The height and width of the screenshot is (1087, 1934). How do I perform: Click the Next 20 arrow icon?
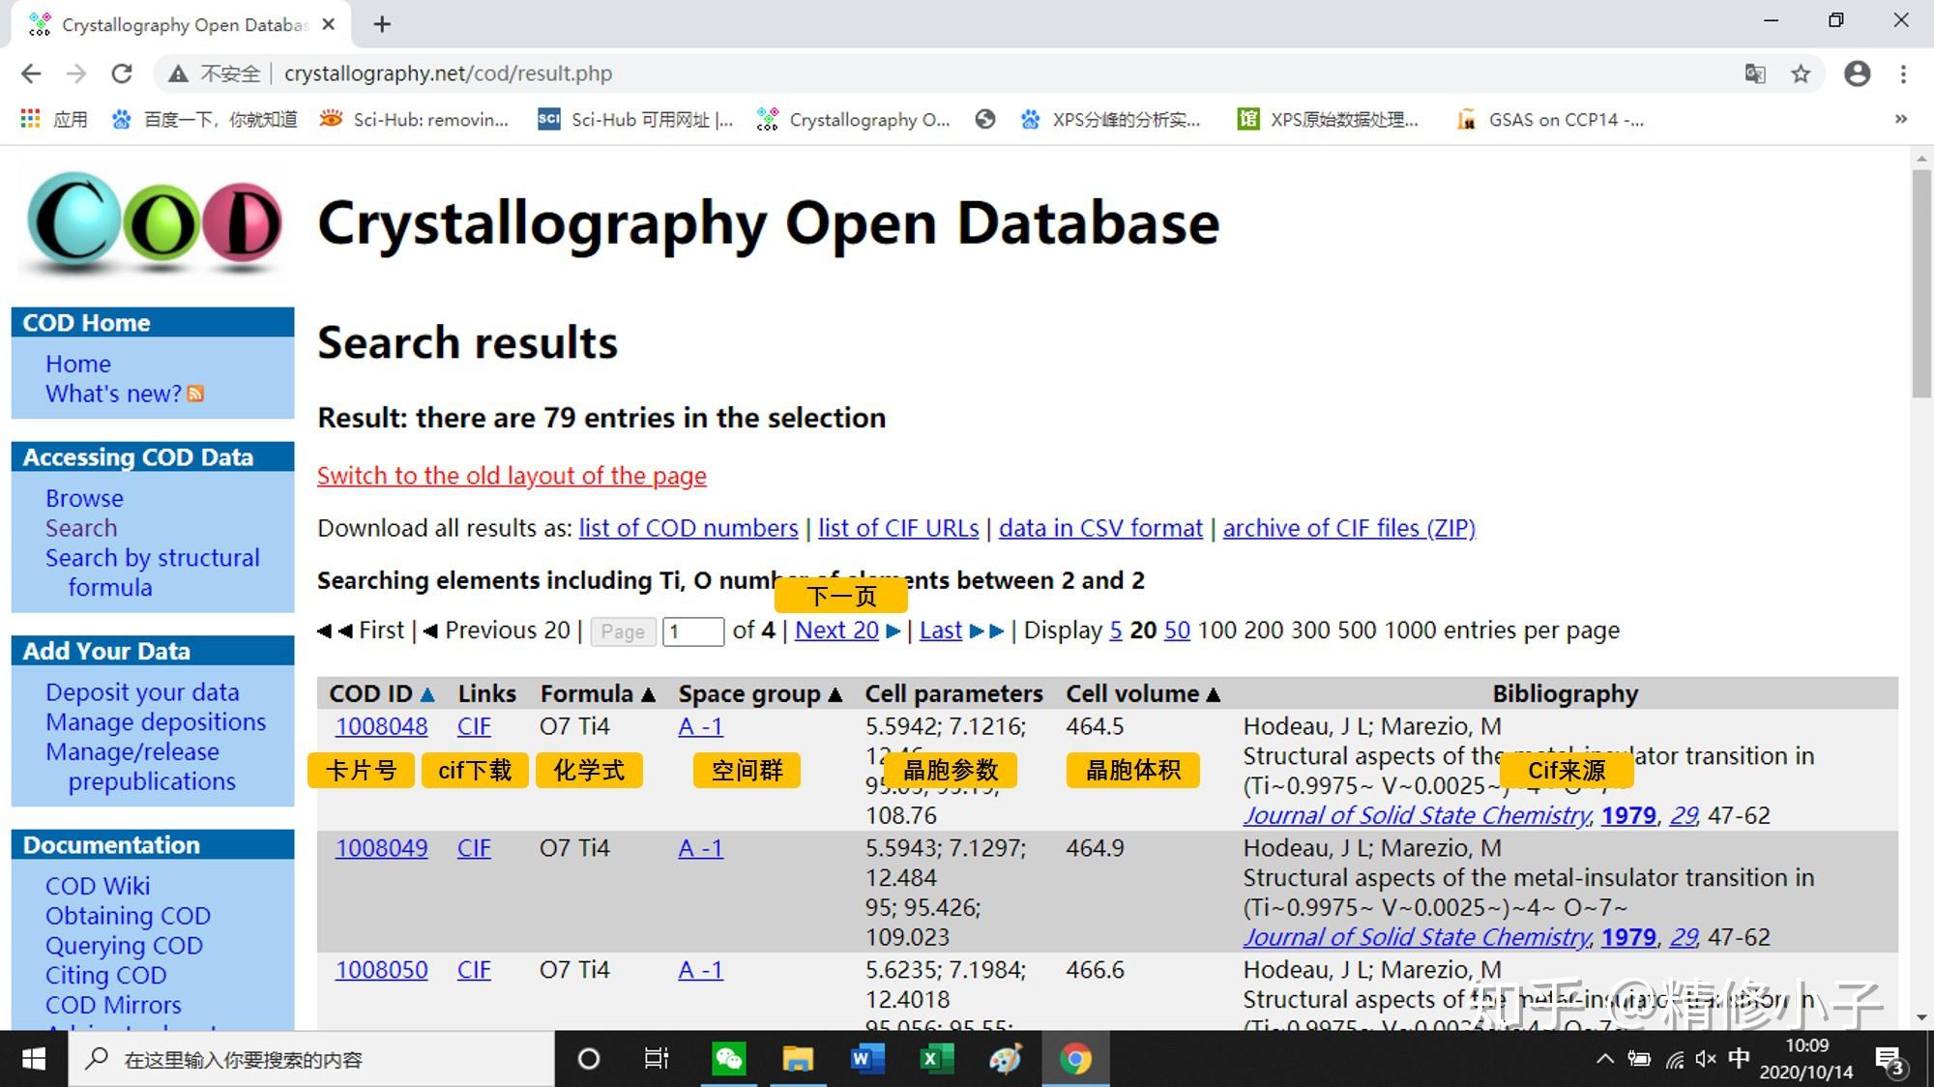pos(894,631)
